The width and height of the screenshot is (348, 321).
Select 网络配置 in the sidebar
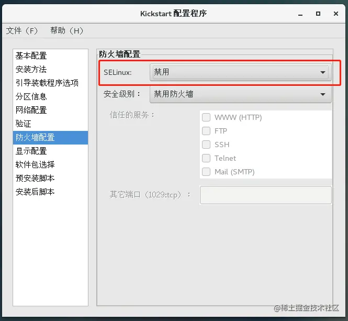tap(50, 110)
